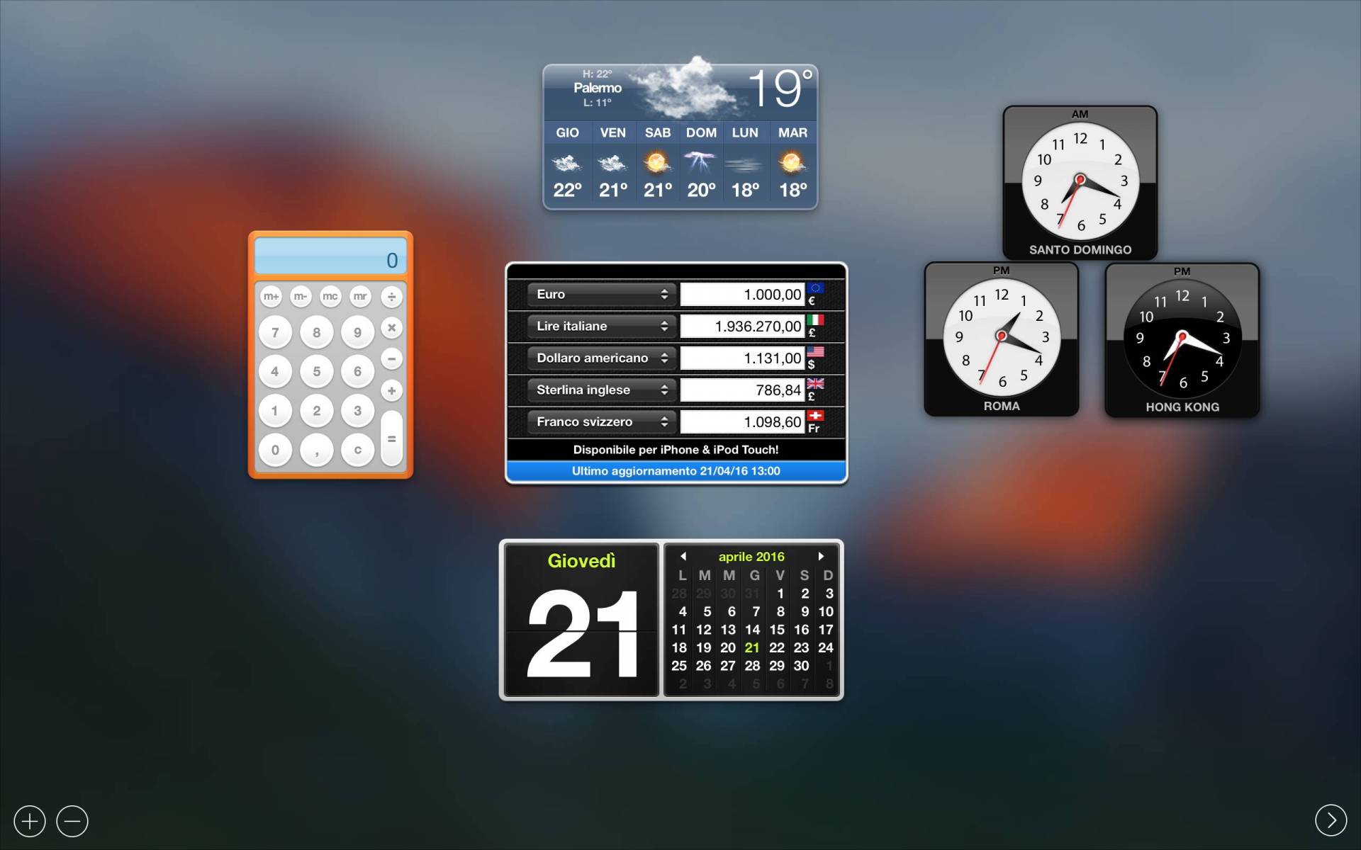Click the clear (c) calculator button
This screenshot has width=1361, height=850.
click(x=357, y=451)
